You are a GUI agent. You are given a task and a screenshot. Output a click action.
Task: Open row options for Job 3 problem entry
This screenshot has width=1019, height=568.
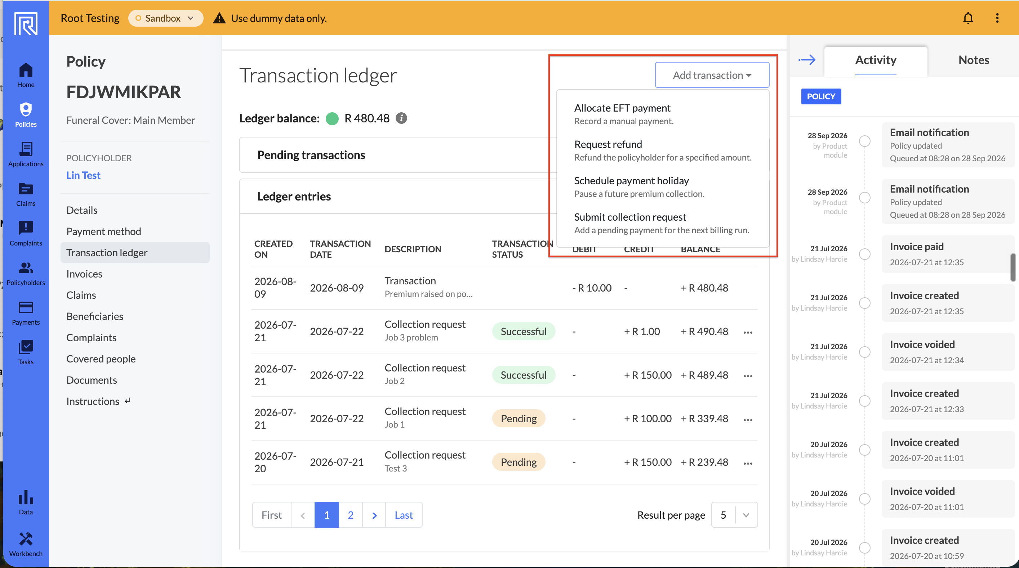(x=748, y=332)
